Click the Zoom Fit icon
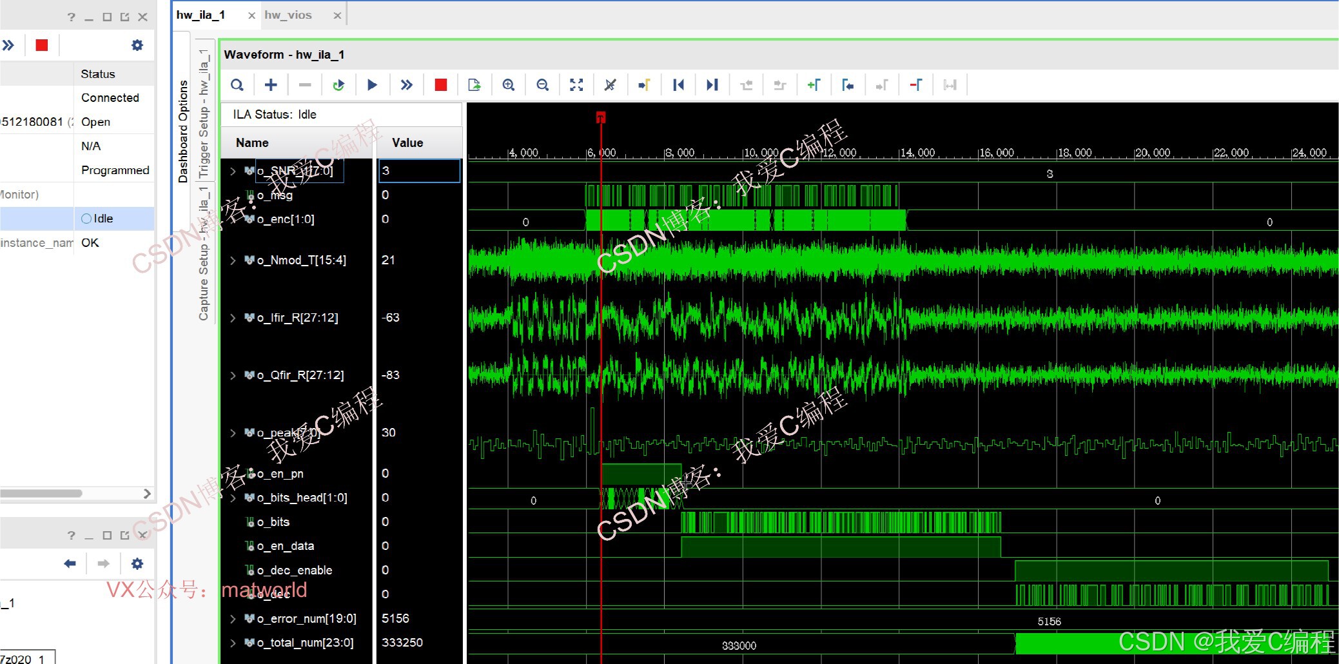The image size is (1339, 664). 576,85
